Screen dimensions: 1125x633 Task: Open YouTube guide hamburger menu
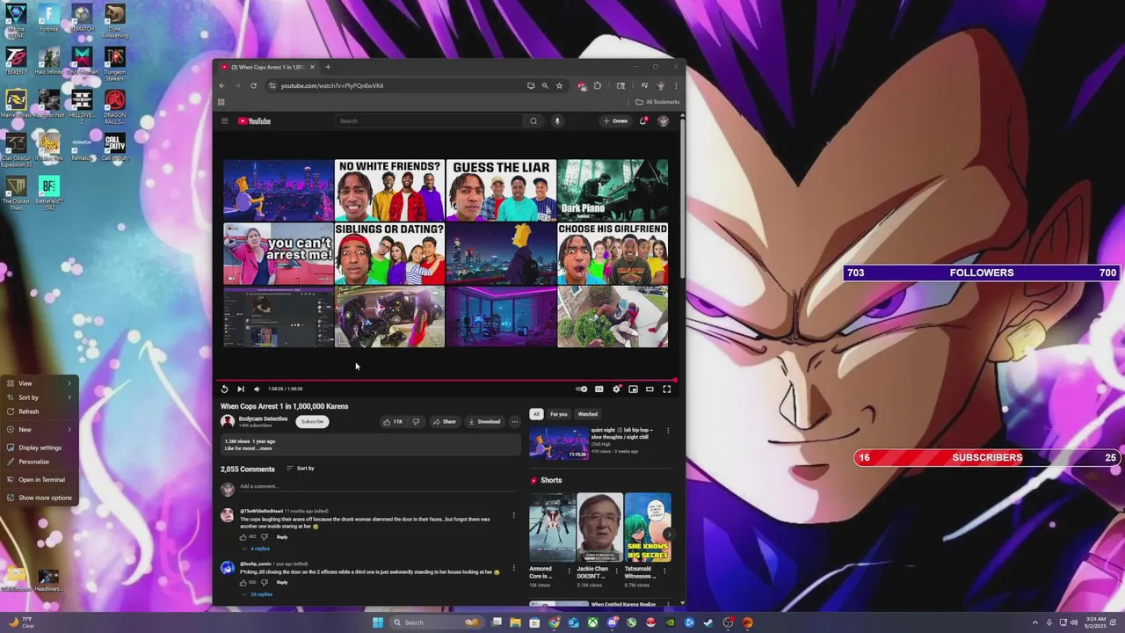[x=224, y=121]
